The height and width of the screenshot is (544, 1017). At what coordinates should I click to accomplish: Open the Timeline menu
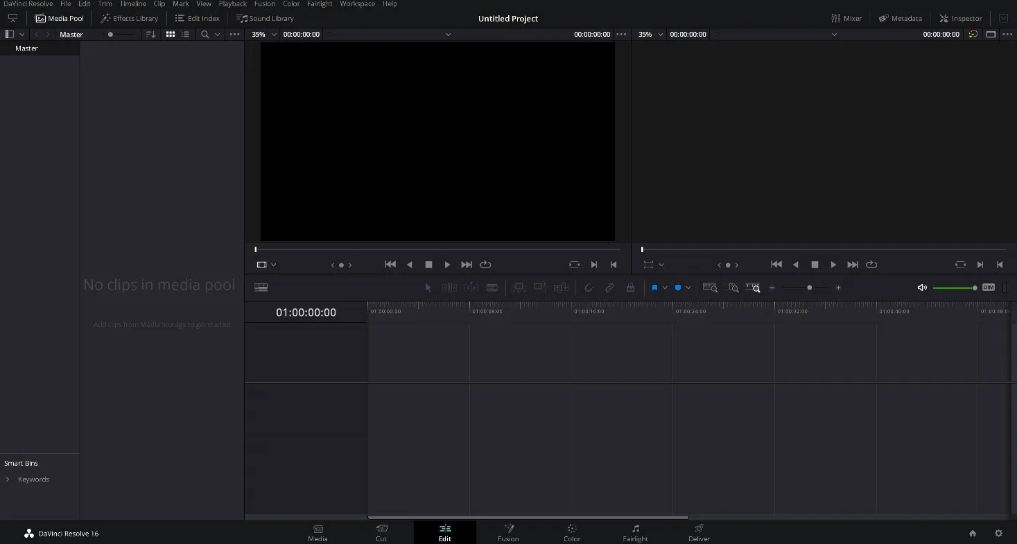click(132, 3)
